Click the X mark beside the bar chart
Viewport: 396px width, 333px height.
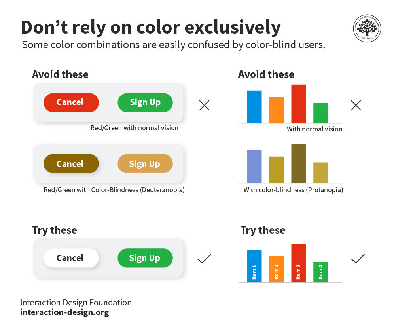point(356,105)
